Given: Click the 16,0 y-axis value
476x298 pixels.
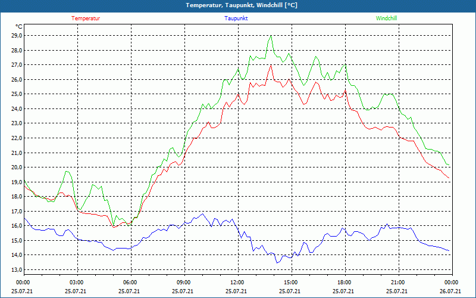Looking at the screenshot, I should (x=17, y=226).
